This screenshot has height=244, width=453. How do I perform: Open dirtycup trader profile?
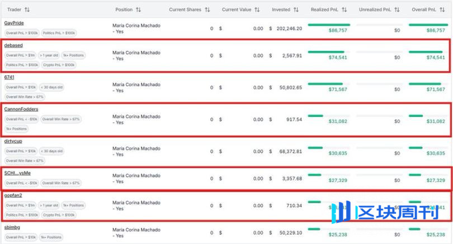13,141
